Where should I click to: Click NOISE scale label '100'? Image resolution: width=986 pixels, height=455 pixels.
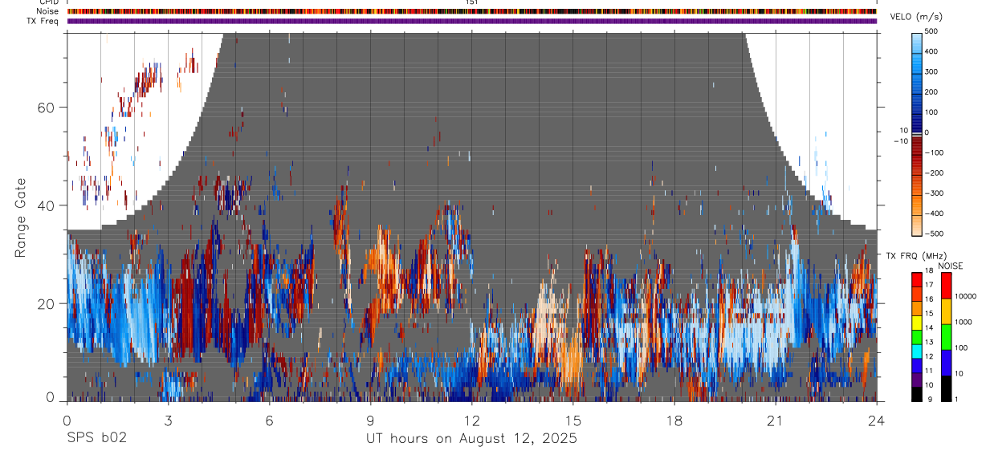click(960, 347)
